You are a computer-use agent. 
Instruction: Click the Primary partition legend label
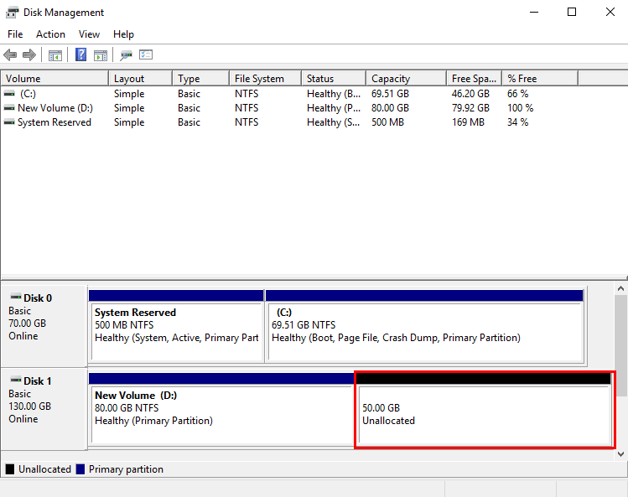click(x=126, y=469)
